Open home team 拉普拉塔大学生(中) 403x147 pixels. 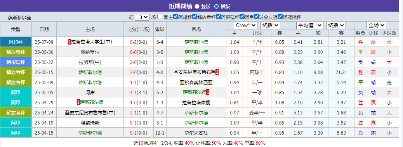pyautogui.click(x=92, y=42)
